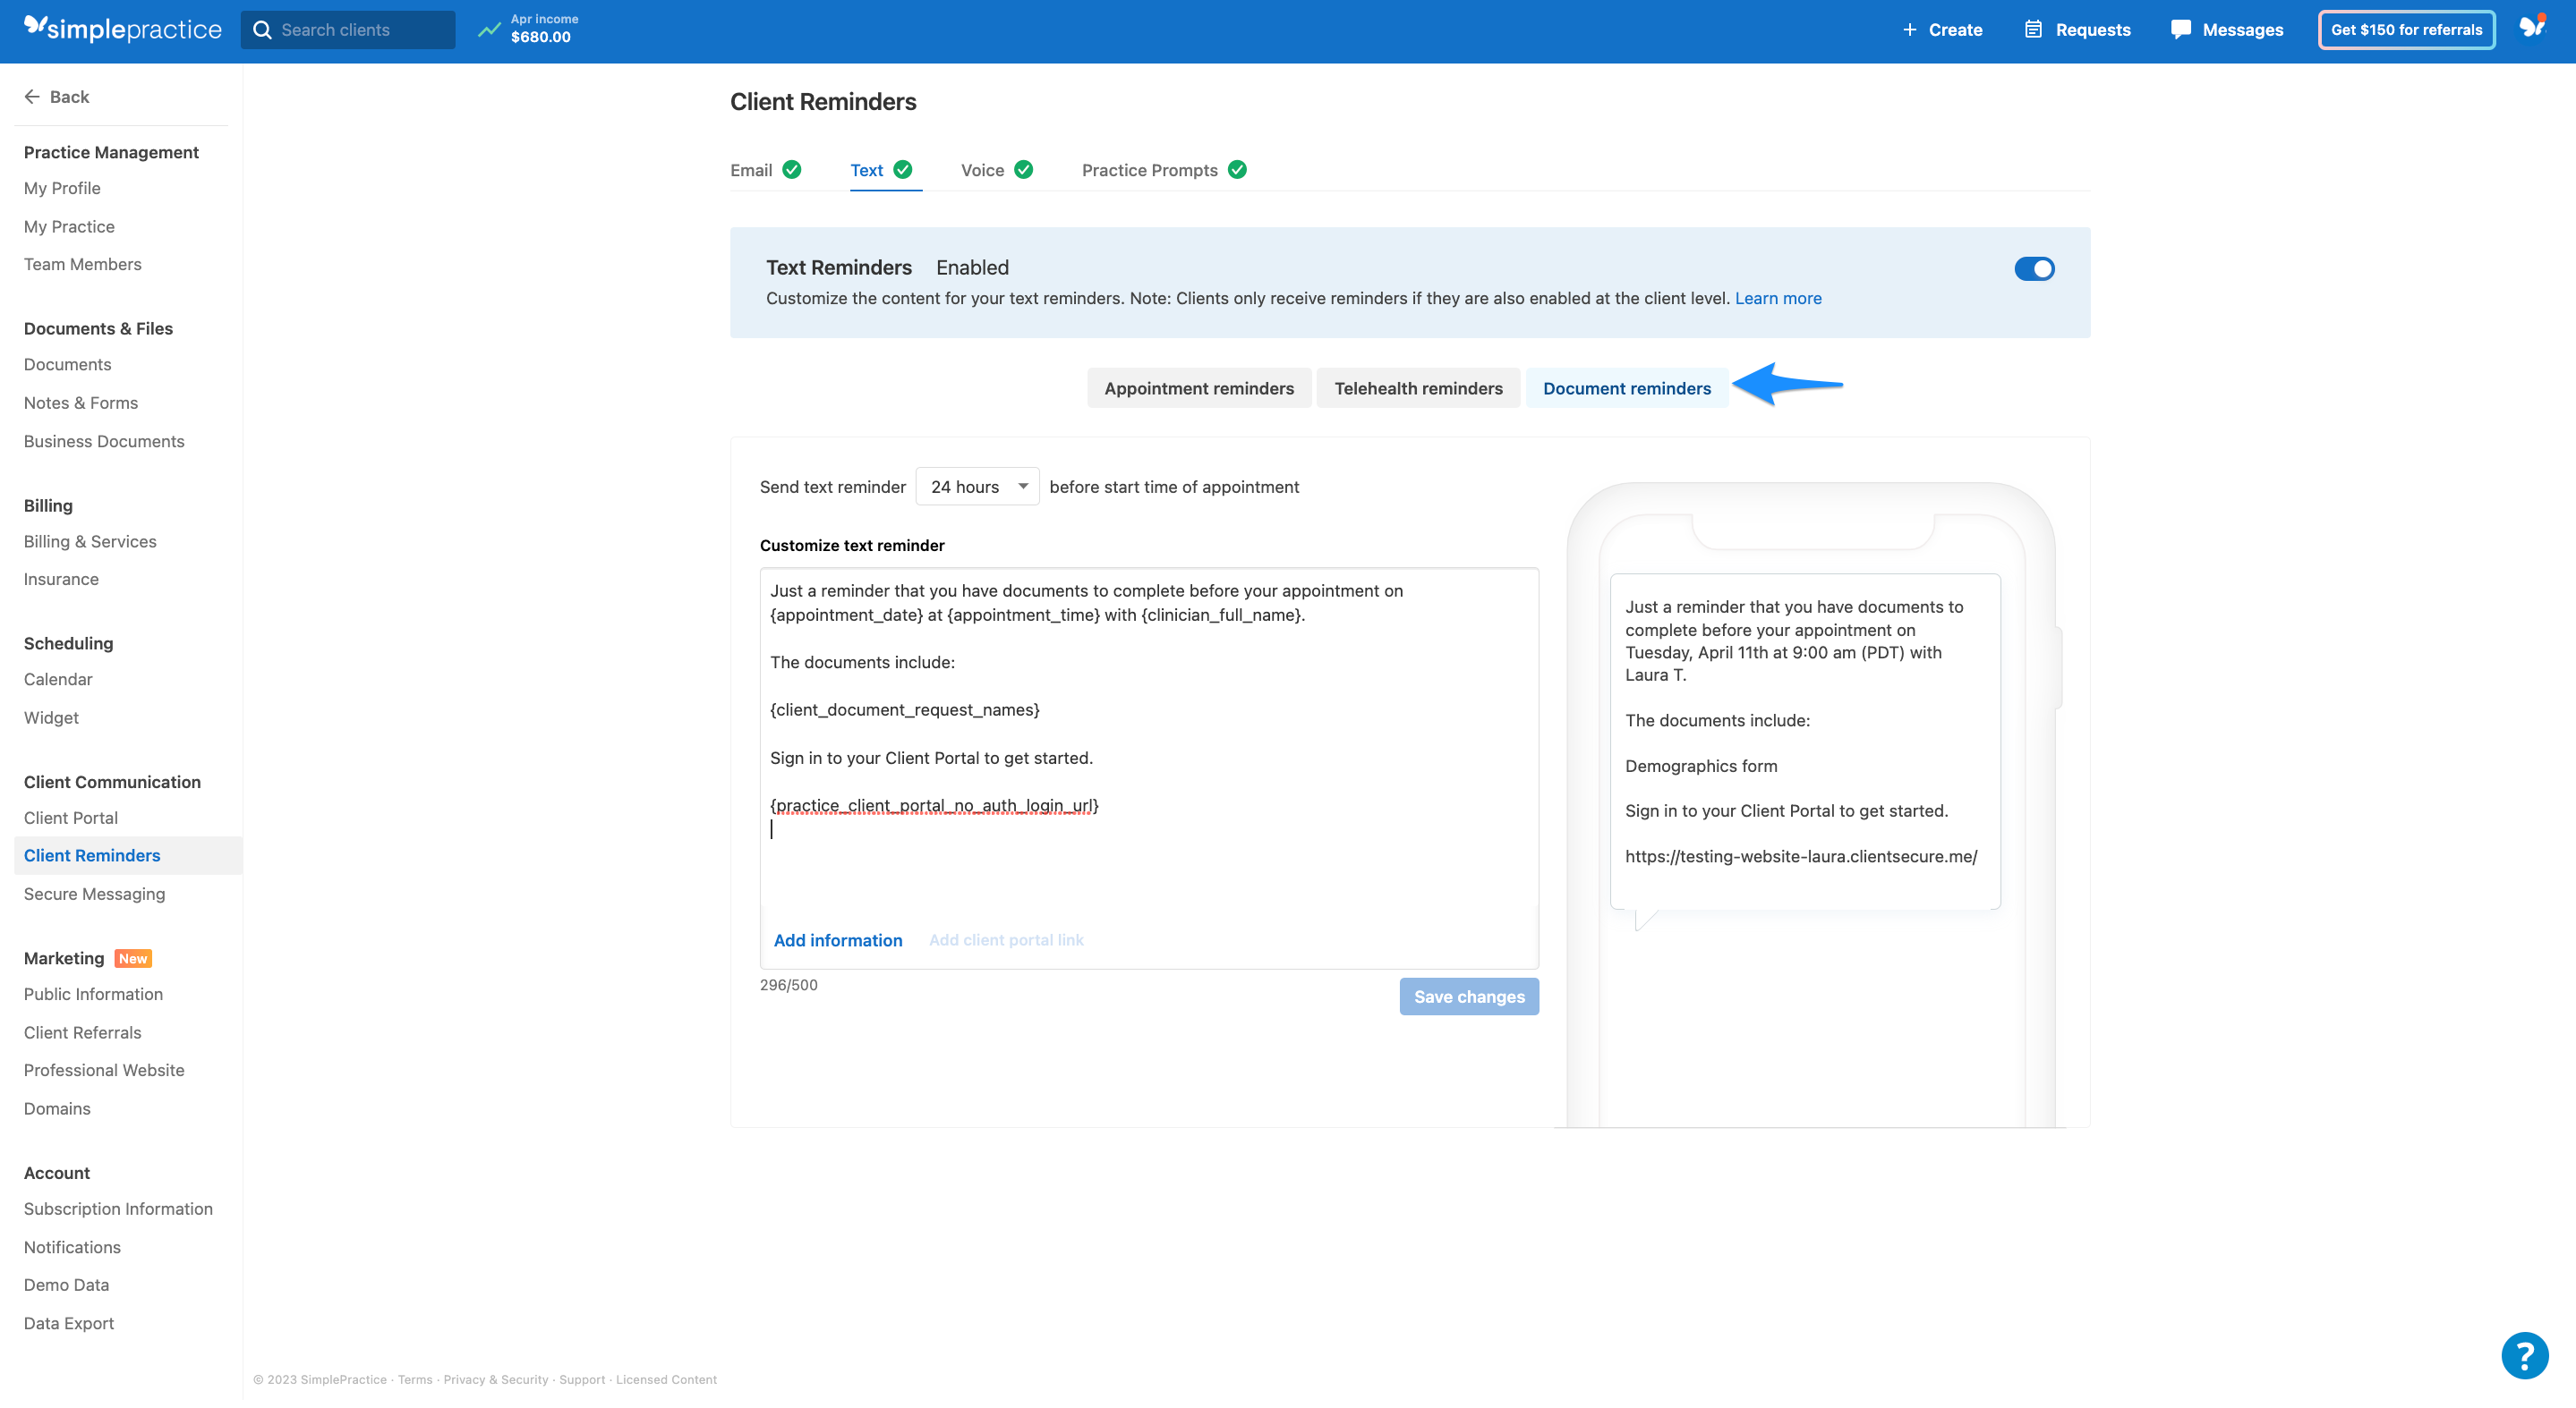Click the Save changes button
This screenshot has width=2576, height=1408.
click(1469, 997)
